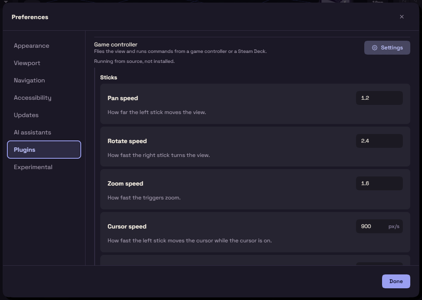Image resolution: width=422 pixels, height=300 pixels.
Task: Click the Rotate speed label
Action: pyautogui.click(x=127, y=141)
